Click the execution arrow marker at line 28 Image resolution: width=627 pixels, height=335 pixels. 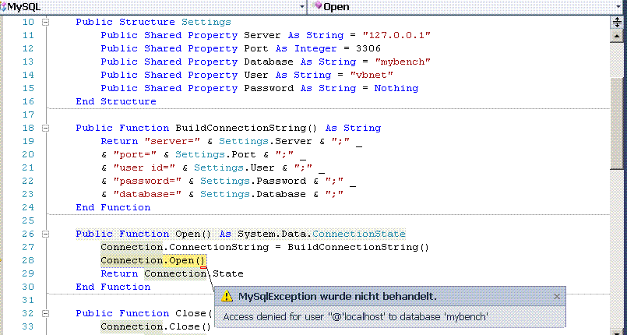pyautogui.click(x=2, y=260)
